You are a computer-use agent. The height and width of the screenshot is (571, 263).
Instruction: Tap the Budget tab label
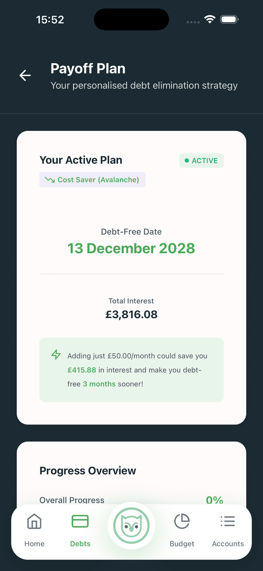[182, 544]
